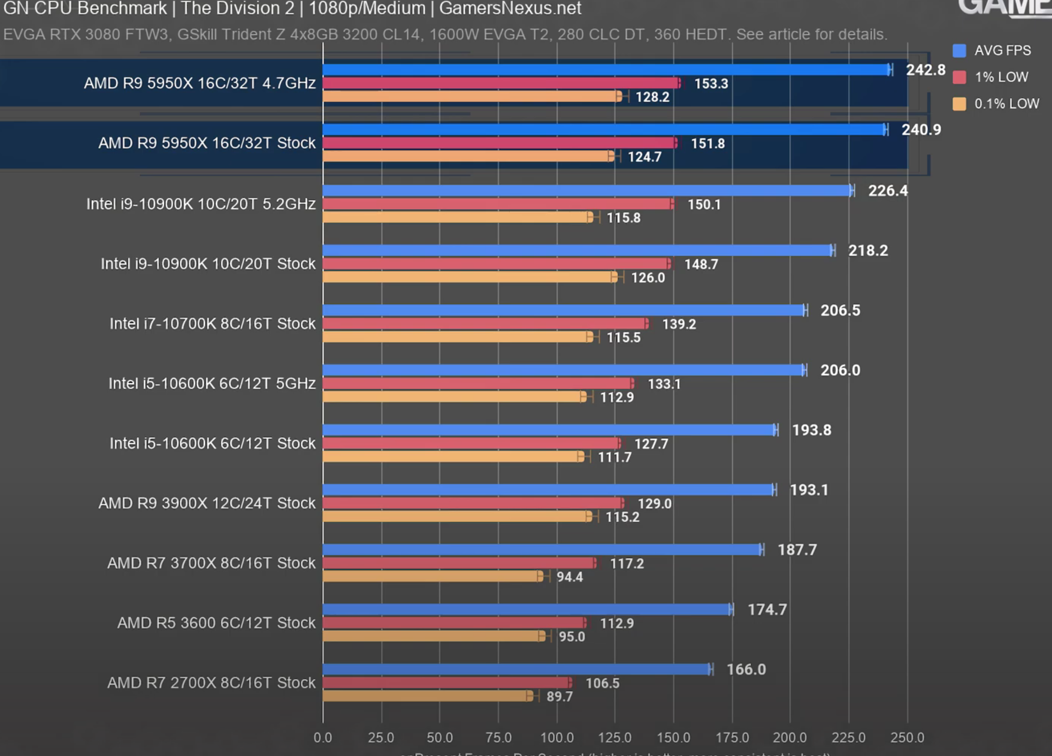Click the 148.7 one percent low value
The image size is (1052, 756).
click(x=701, y=265)
